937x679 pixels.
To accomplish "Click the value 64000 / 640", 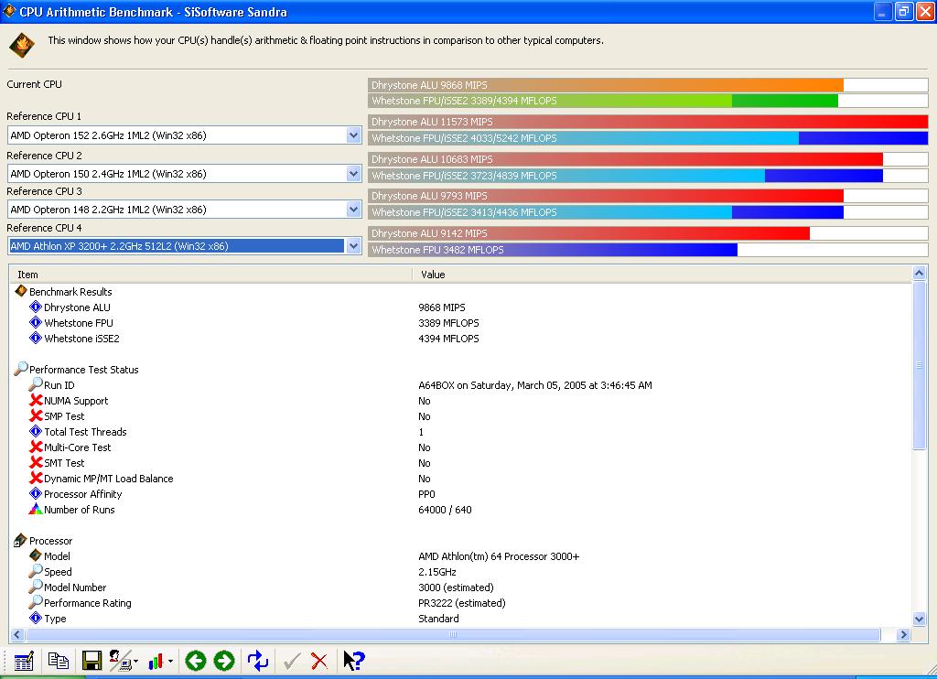I will 445,510.
